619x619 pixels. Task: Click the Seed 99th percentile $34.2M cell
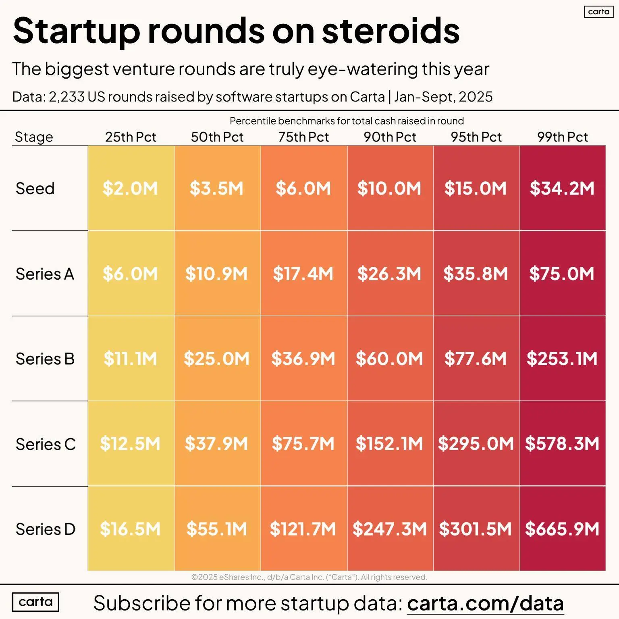562,188
